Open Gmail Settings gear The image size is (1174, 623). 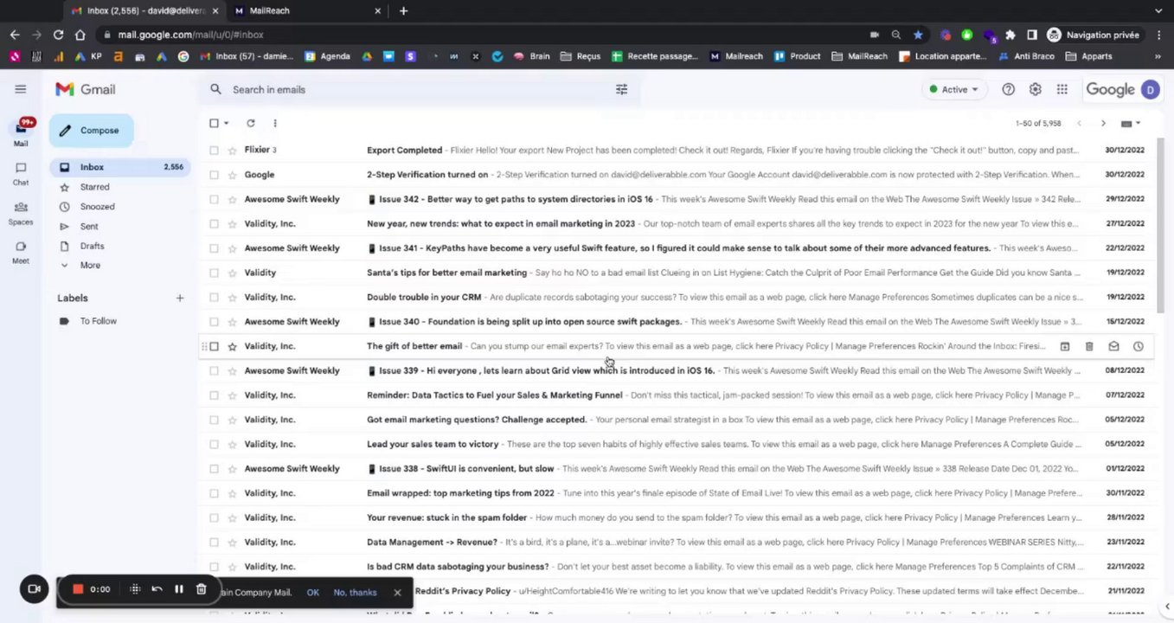pos(1035,89)
